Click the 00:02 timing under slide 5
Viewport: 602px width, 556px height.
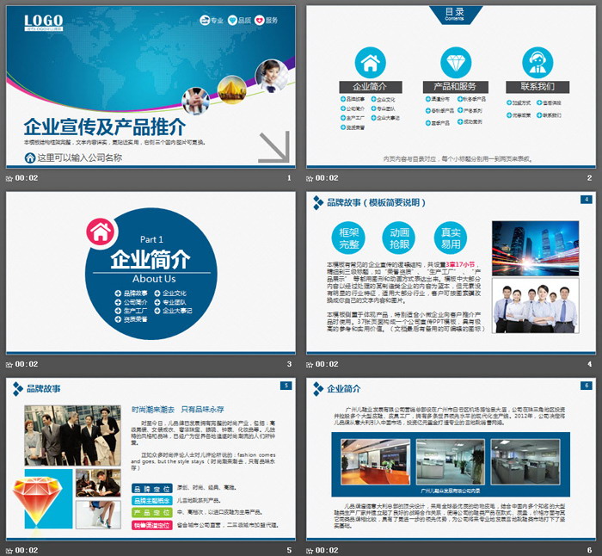tap(27, 550)
